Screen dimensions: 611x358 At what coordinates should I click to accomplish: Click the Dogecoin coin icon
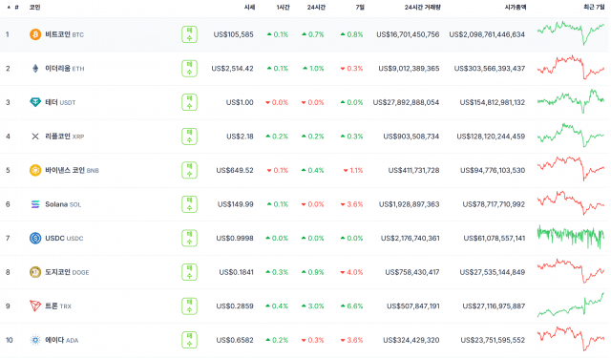coord(35,272)
